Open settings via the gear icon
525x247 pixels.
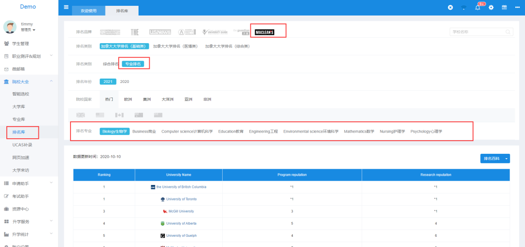[x=491, y=7]
